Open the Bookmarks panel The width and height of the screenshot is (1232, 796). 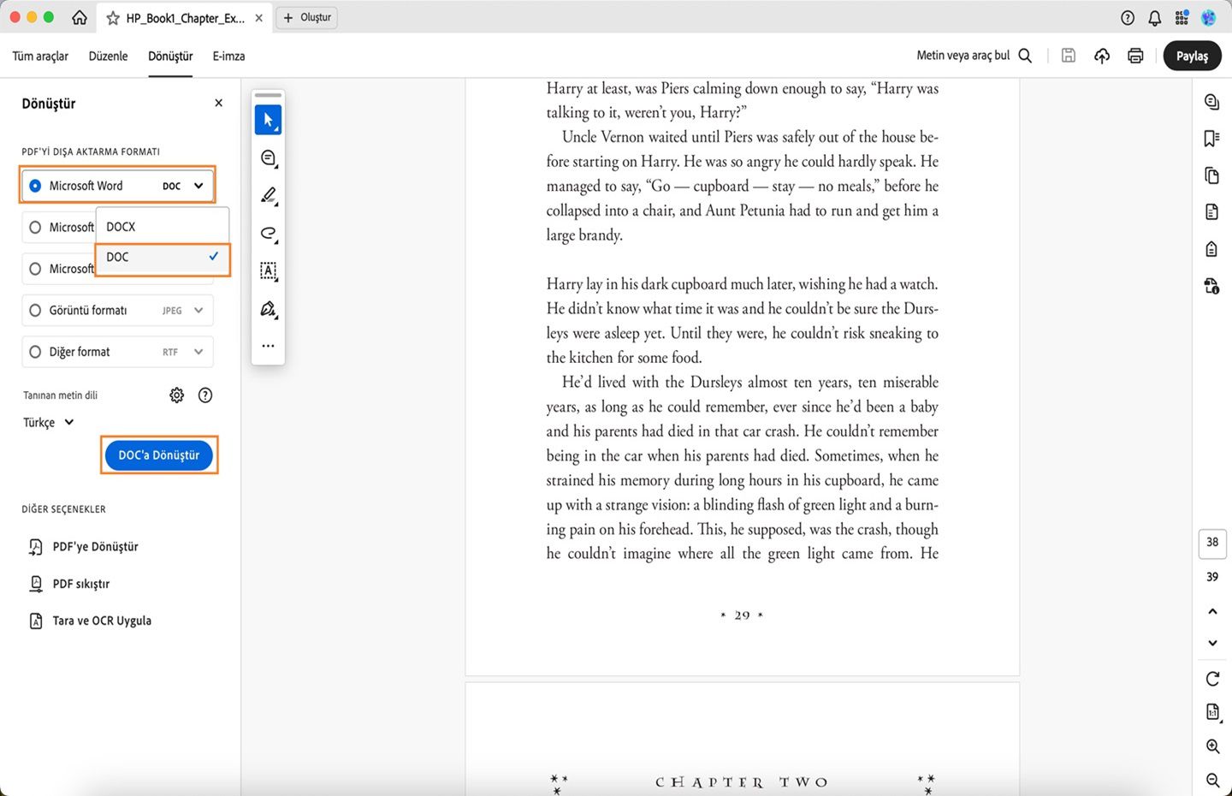(x=1211, y=138)
